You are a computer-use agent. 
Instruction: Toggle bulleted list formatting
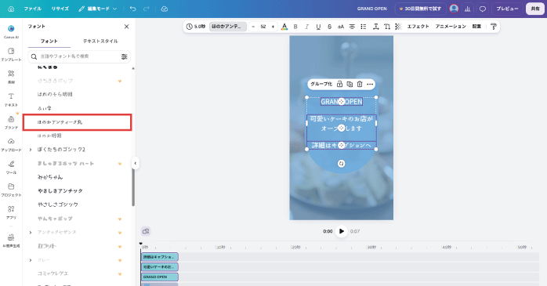coord(364,27)
